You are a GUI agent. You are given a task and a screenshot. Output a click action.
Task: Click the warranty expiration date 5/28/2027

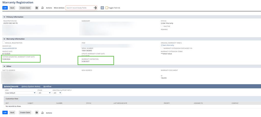click(85, 61)
